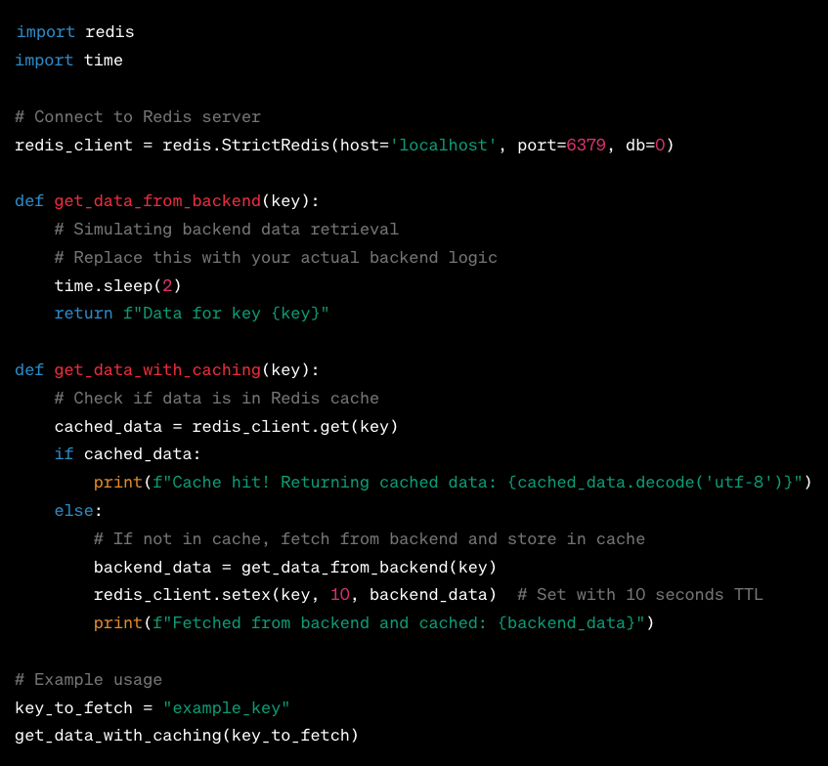Select the import time line
The image size is (828, 766).
point(66,60)
